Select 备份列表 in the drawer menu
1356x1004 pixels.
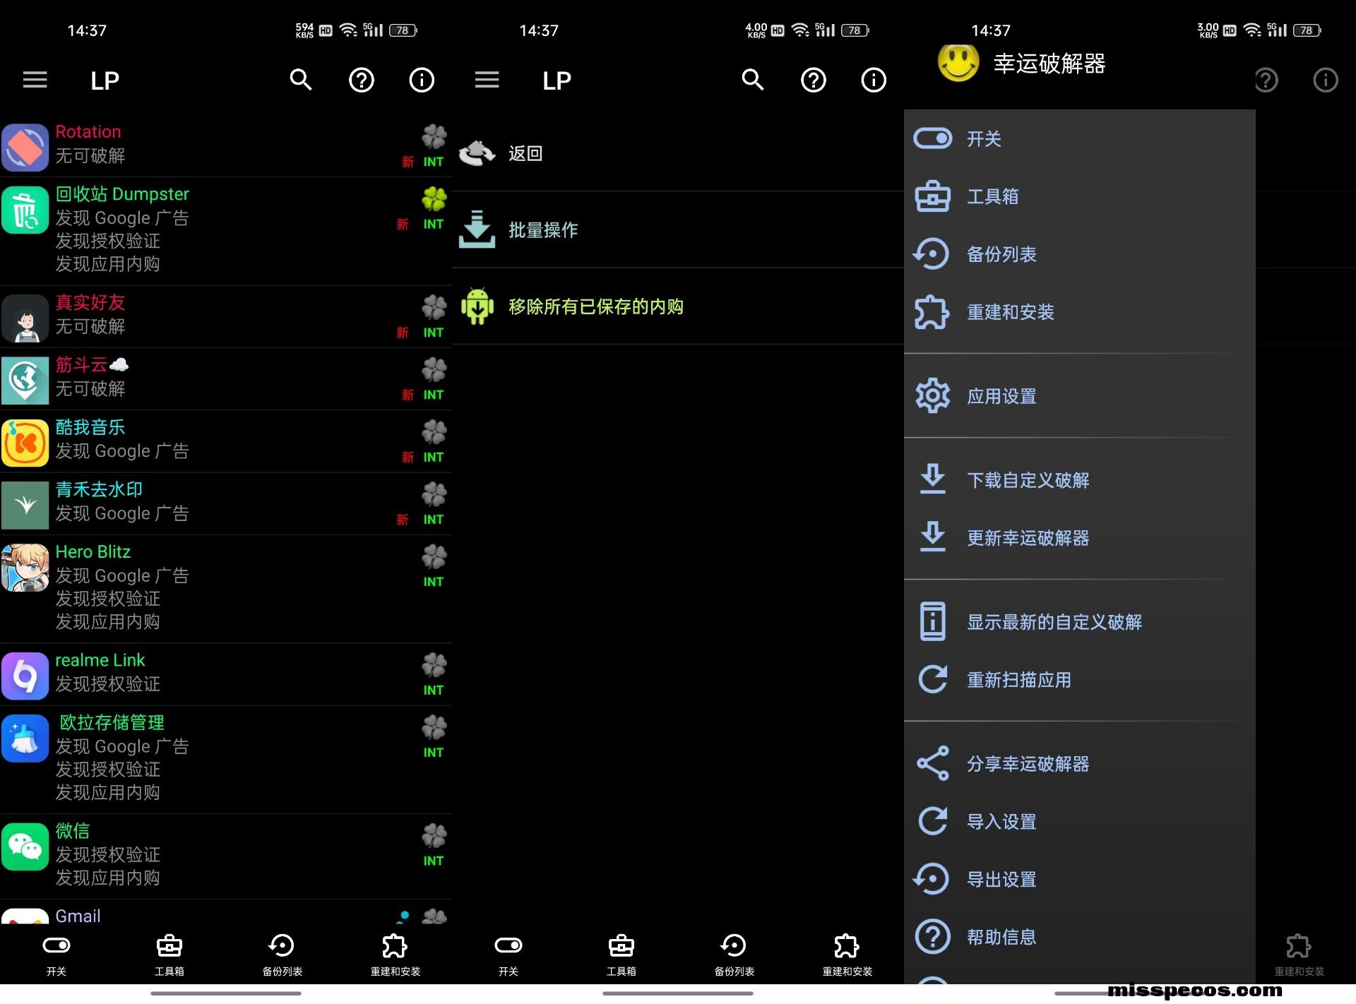[1080, 254]
